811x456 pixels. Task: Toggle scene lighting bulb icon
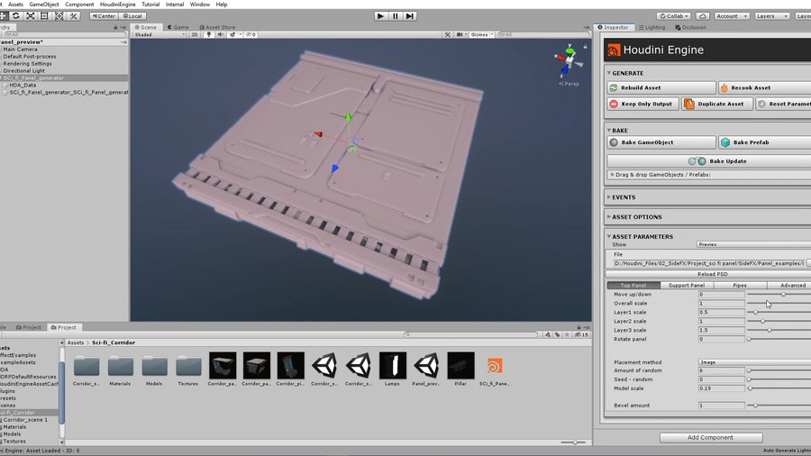(x=209, y=34)
